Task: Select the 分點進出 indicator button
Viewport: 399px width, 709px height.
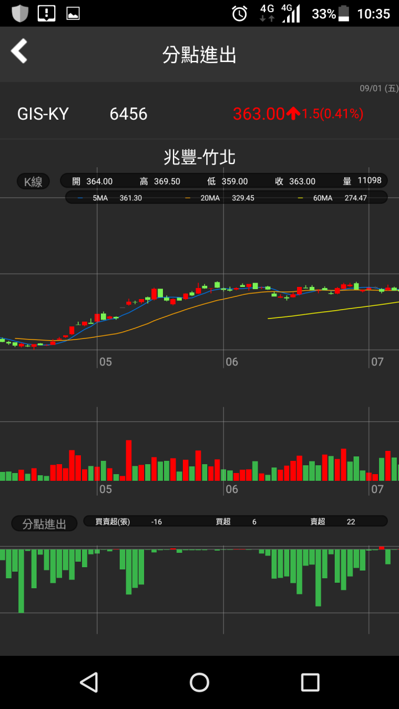Action: click(44, 523)
